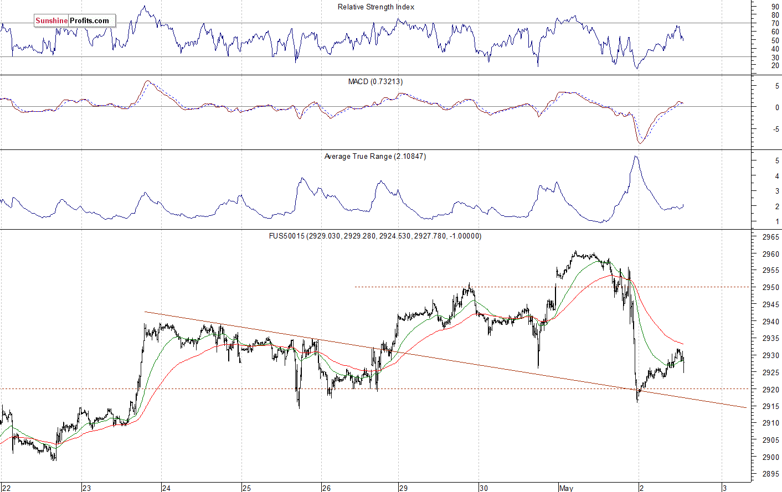Image resolution: width=782 pixels, height=492 pixels.
Task: Pick the 50 level on the RSI scale
Action: (x=775, y=40)
